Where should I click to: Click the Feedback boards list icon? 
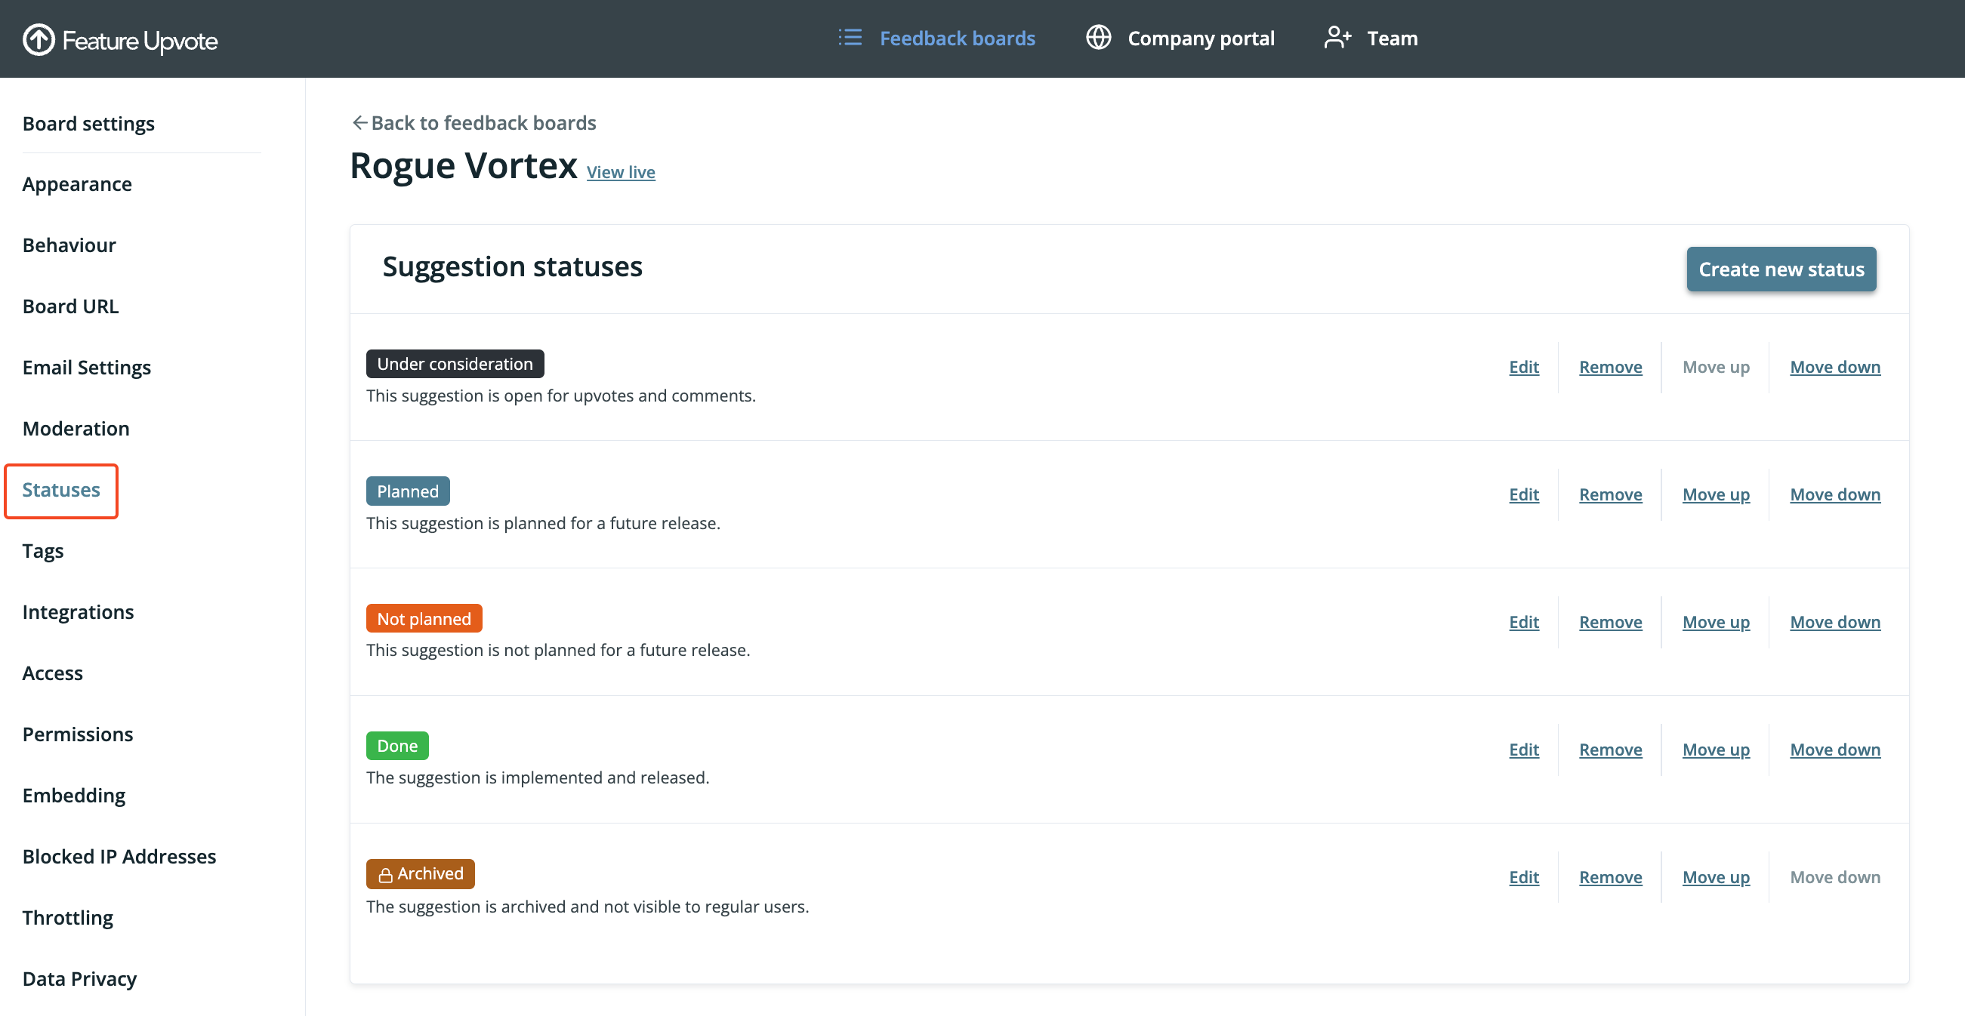coord(850,37)
